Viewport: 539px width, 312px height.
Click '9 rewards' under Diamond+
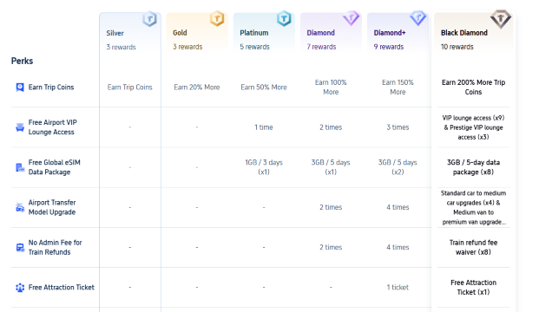pos(389,47)
